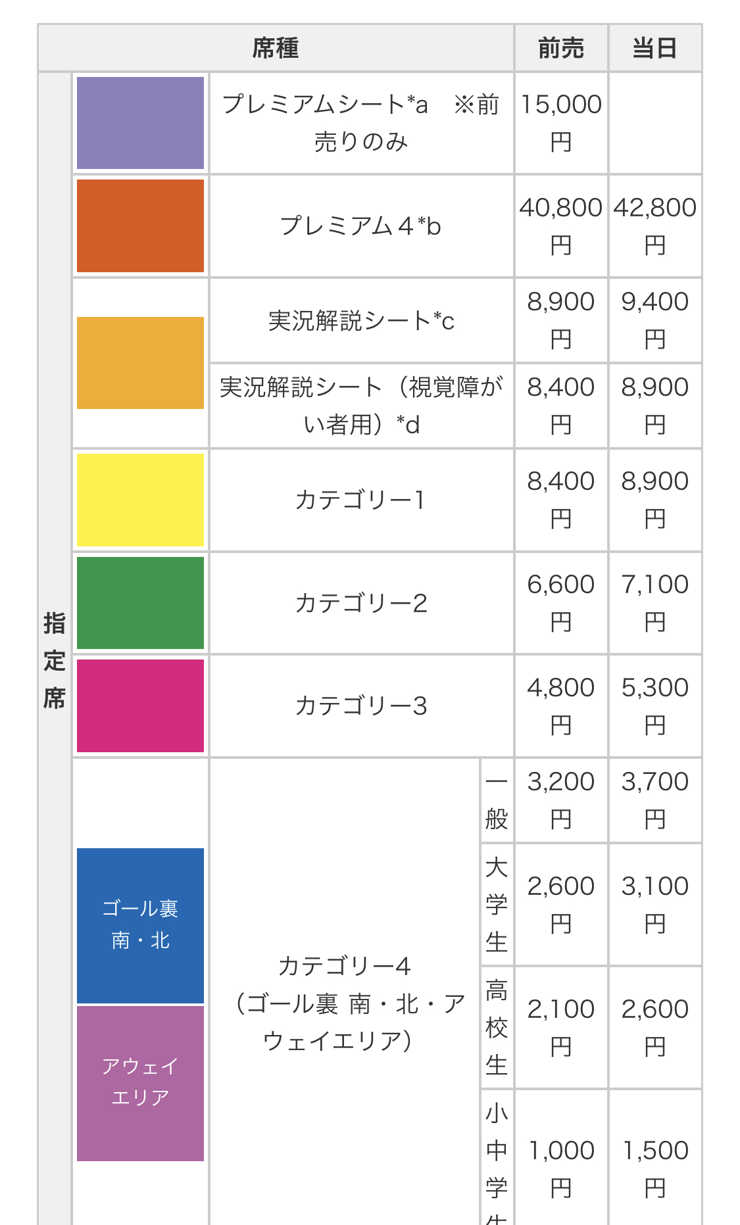Click the purple Premium Seat color swatch
The width and height of the screenshot is (740, 1225).
[140, 123]
